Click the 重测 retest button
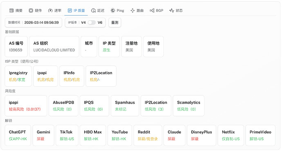 (x=115, y=23)
